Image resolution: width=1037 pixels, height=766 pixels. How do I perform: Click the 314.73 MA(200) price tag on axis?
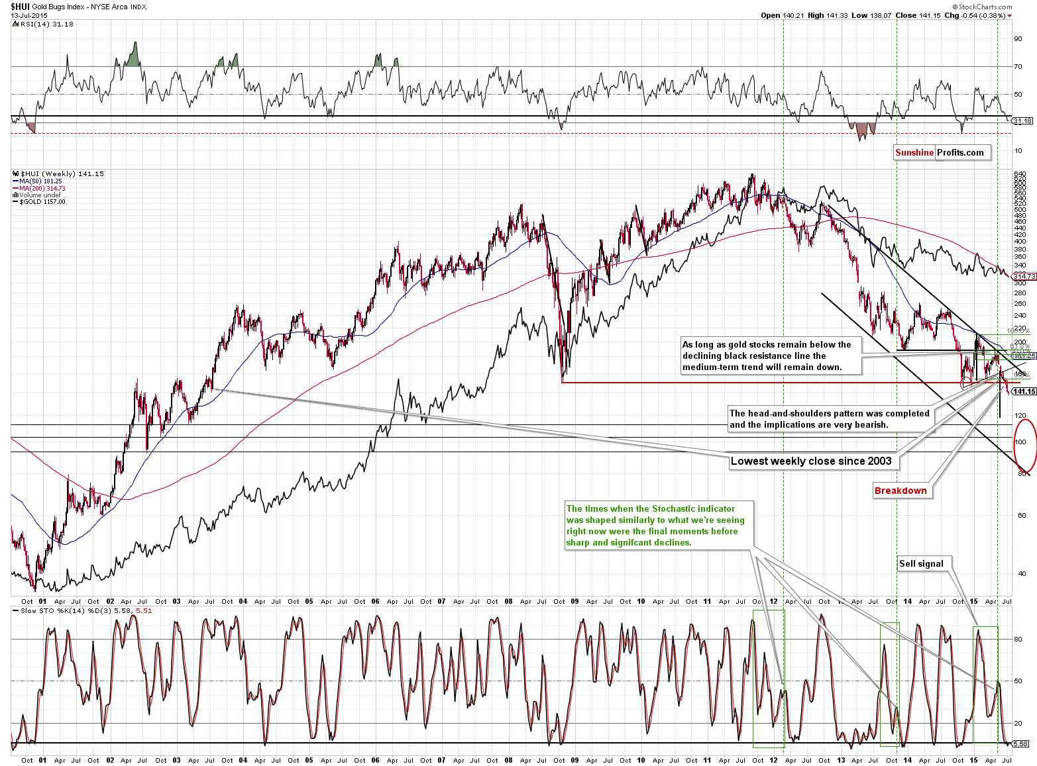[x=1024, y=276]
